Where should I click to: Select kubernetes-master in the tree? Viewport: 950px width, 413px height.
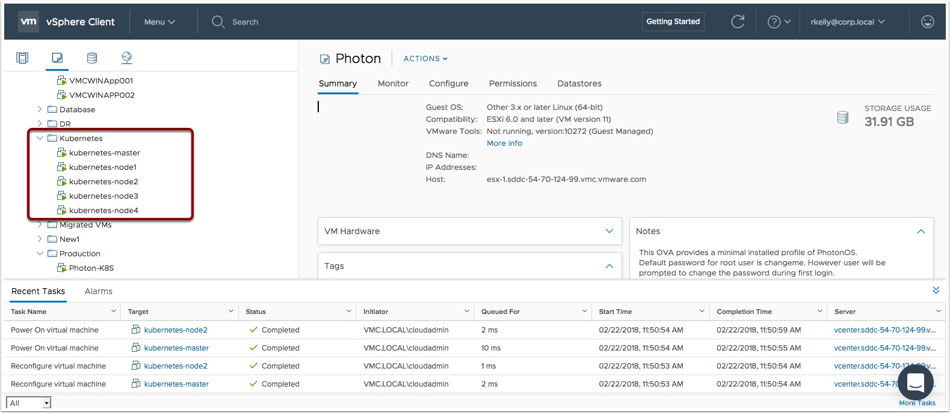pos(105,152)
